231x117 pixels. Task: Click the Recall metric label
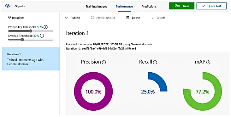pyautogui.click(x=145, y=62)
